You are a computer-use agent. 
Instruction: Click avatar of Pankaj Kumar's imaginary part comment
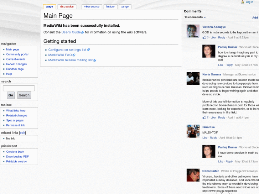point(209,51)
